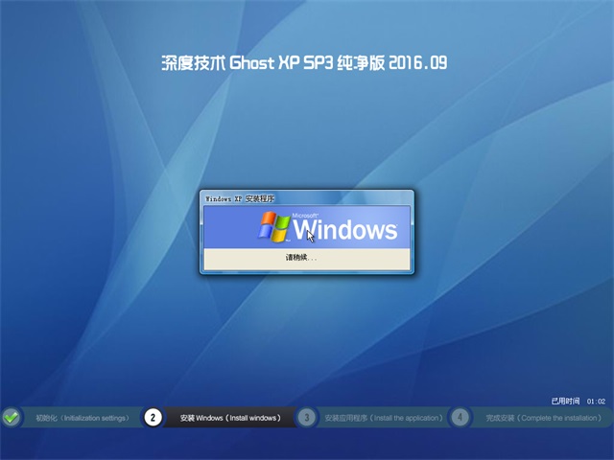This screenshot has width=614, height=460.
Task: Click the step 2 number circle
Action: (x=152, y=417)
